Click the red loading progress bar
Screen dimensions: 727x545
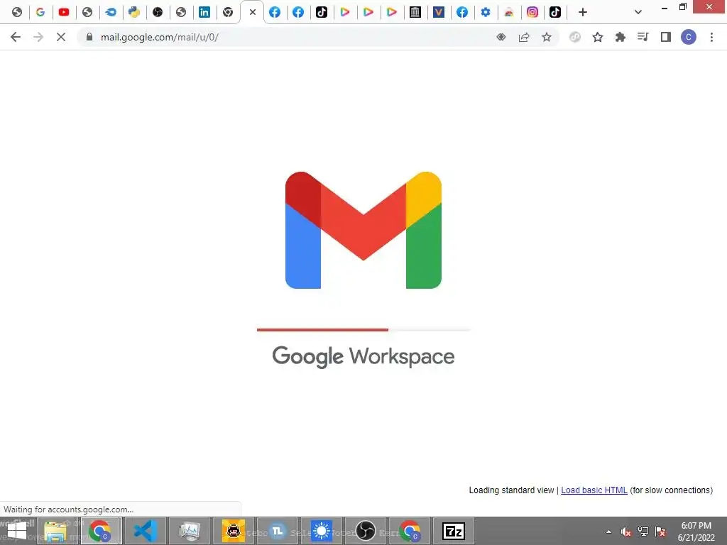323,330
